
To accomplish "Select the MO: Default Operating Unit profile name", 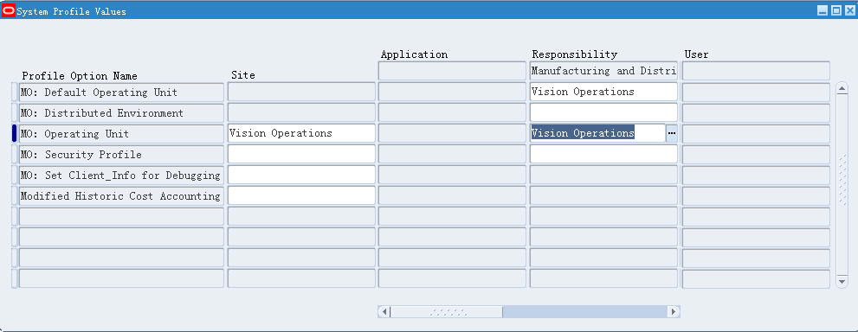I will coord(121,93).
